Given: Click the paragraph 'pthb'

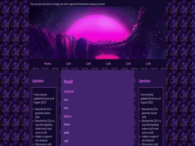Looking at the screenshot, I should (66, 133).
